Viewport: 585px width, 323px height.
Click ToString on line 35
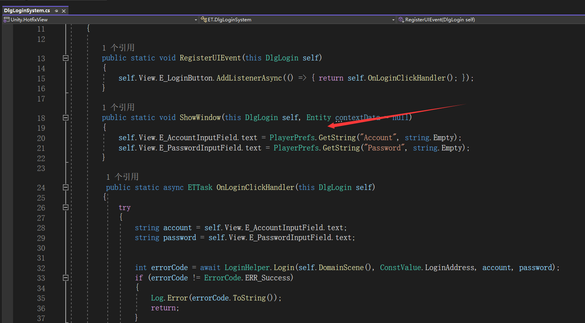coord(249,298)
